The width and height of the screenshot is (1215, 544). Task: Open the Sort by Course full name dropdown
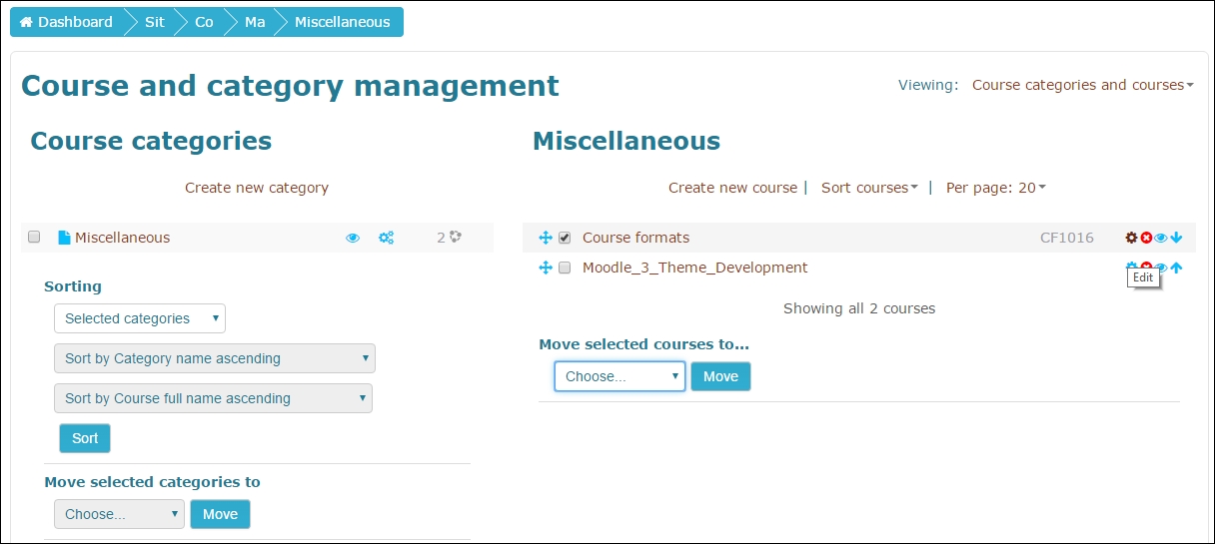pyautogui.click(x=213, y=398)
